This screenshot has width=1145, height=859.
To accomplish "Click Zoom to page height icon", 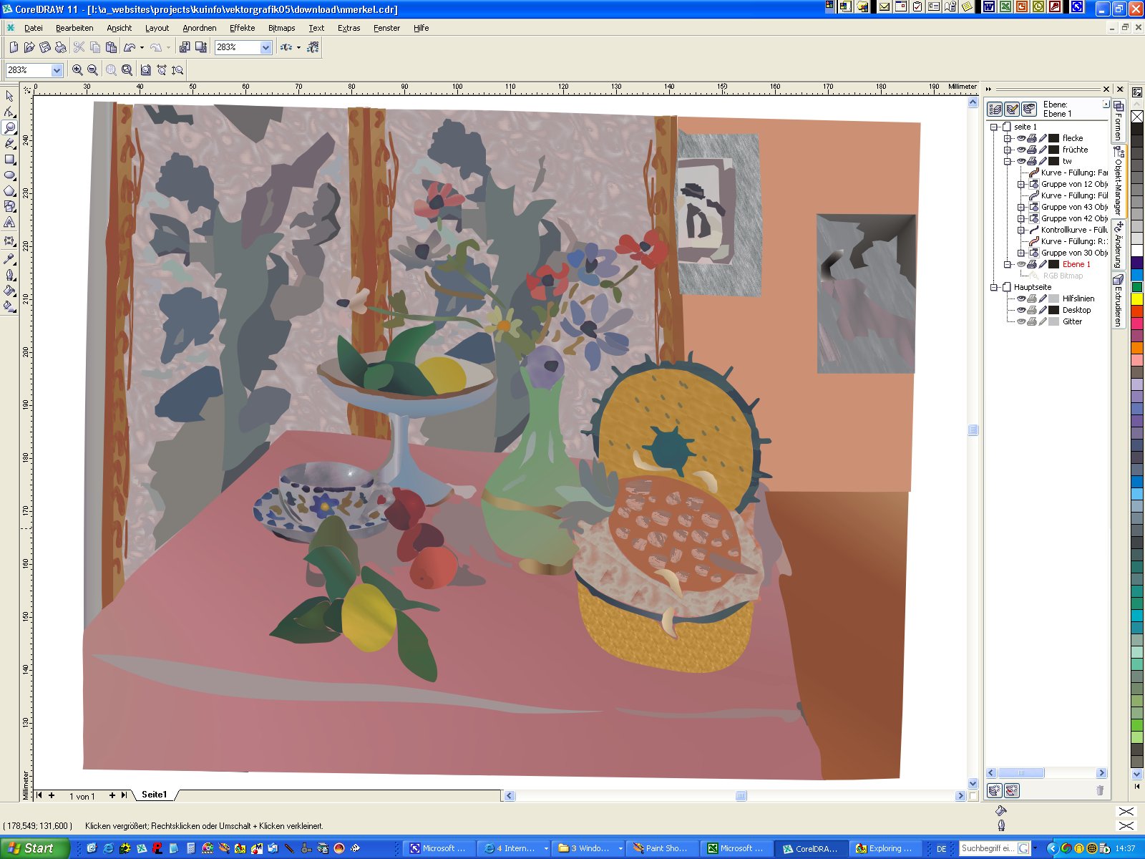I will tap(177, 70).
